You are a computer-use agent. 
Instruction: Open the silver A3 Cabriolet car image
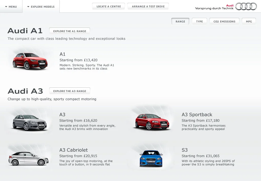(29, 159)
